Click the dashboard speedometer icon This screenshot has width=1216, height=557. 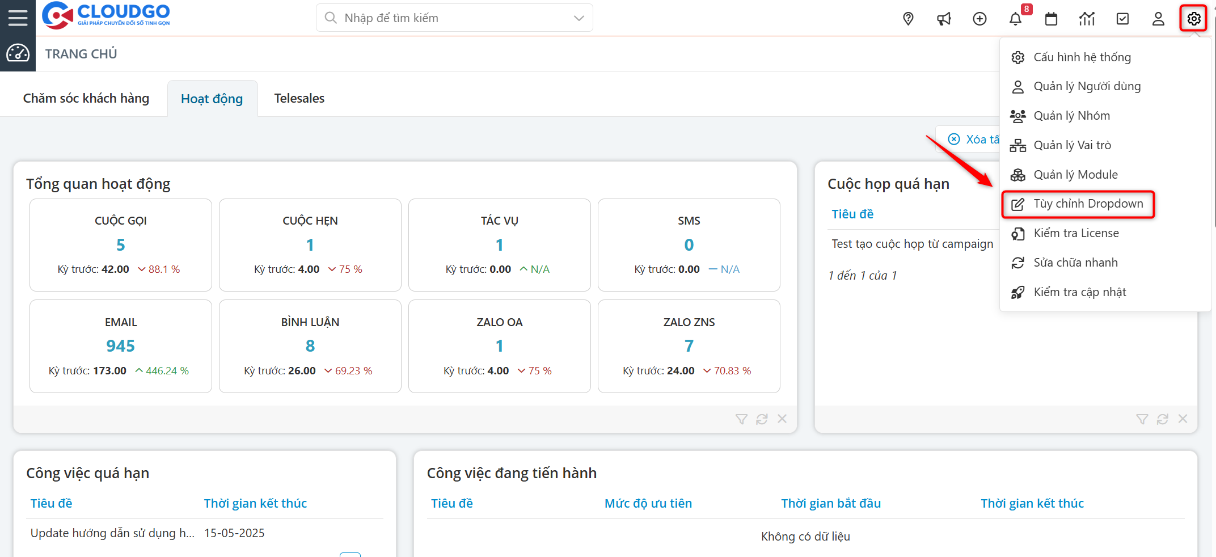[x=18, y=53]
